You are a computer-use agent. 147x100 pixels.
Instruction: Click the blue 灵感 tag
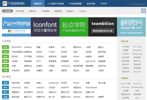point(5,83)
